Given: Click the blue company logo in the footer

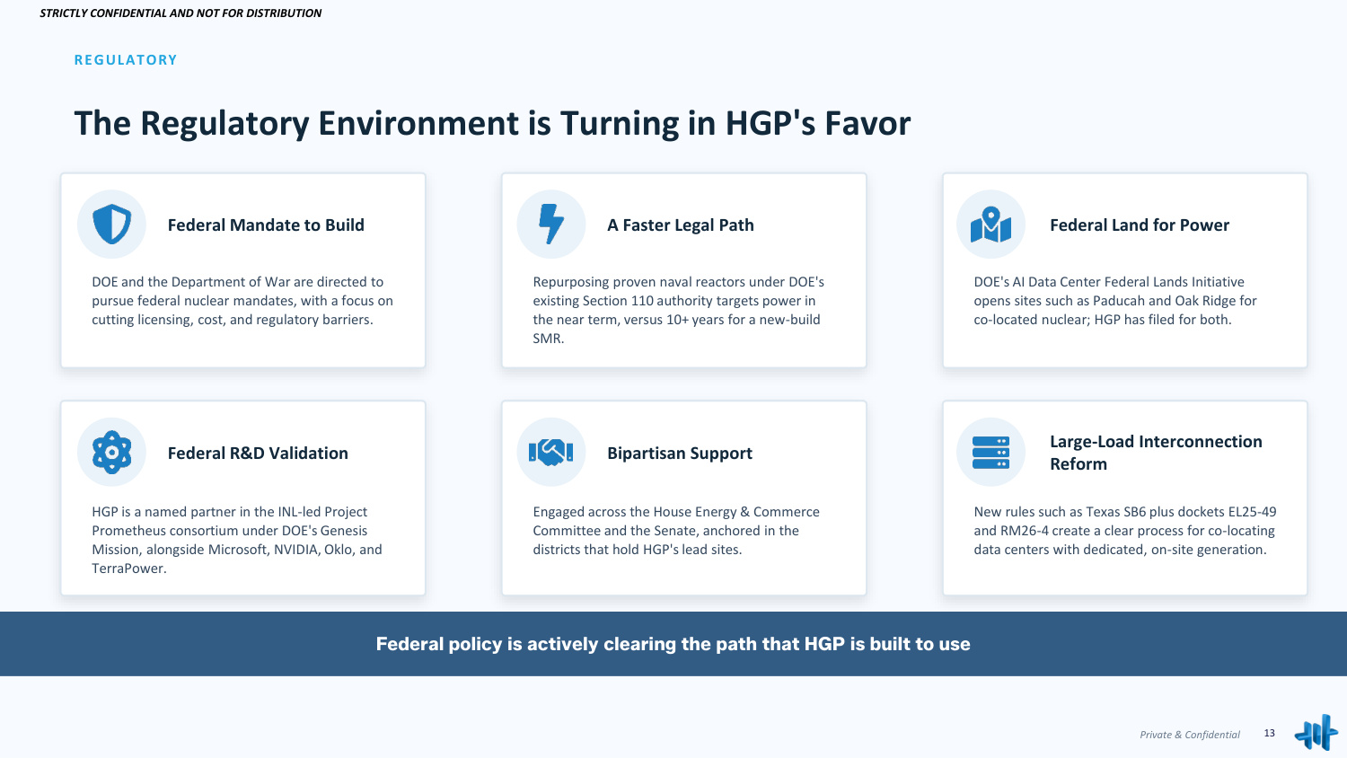Looking at the screenshot, I should tap(1316, 734).
